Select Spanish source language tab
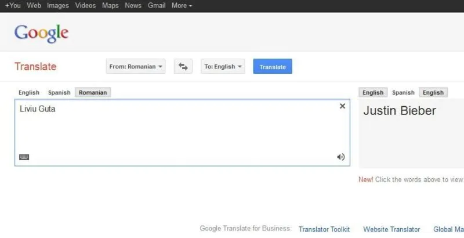Image resolution: width=464 pixels, height=238 pixels. [59, 93]
